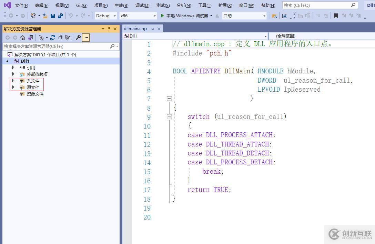Click the Save All icon in toolbar
375x244 pixels.
click(60, 16)
